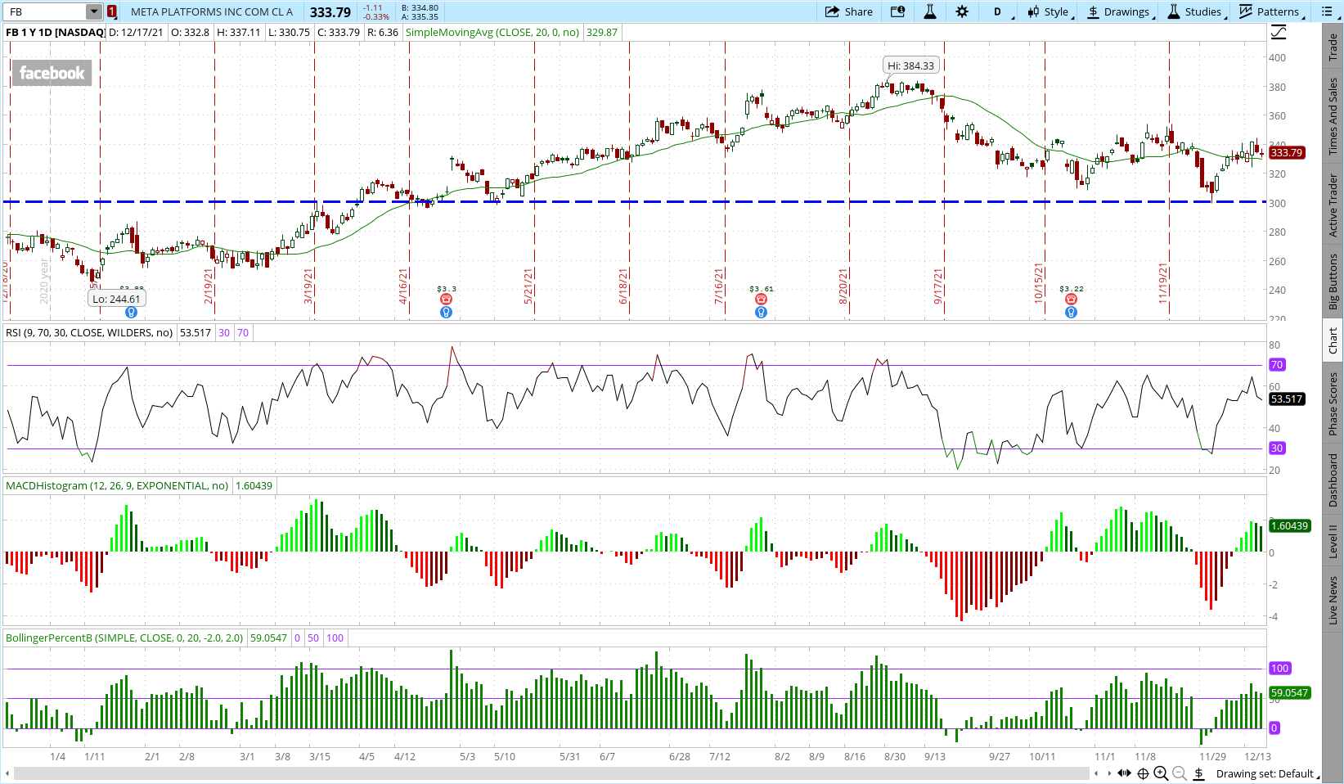Click the lightbulb icon under the $3.3 earnings

click(x=446, y=312)
